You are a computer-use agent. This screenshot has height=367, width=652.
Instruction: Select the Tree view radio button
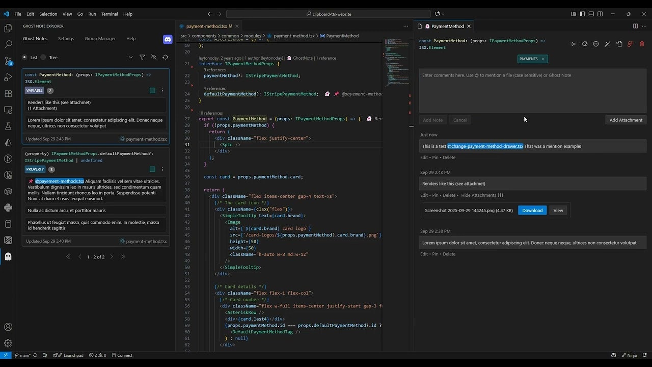(x=43, y=58)
